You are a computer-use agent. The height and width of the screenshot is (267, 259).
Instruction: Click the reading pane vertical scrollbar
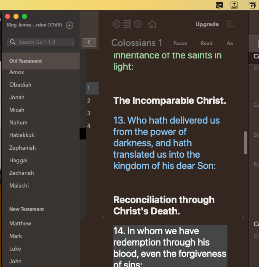click(246, 143)
